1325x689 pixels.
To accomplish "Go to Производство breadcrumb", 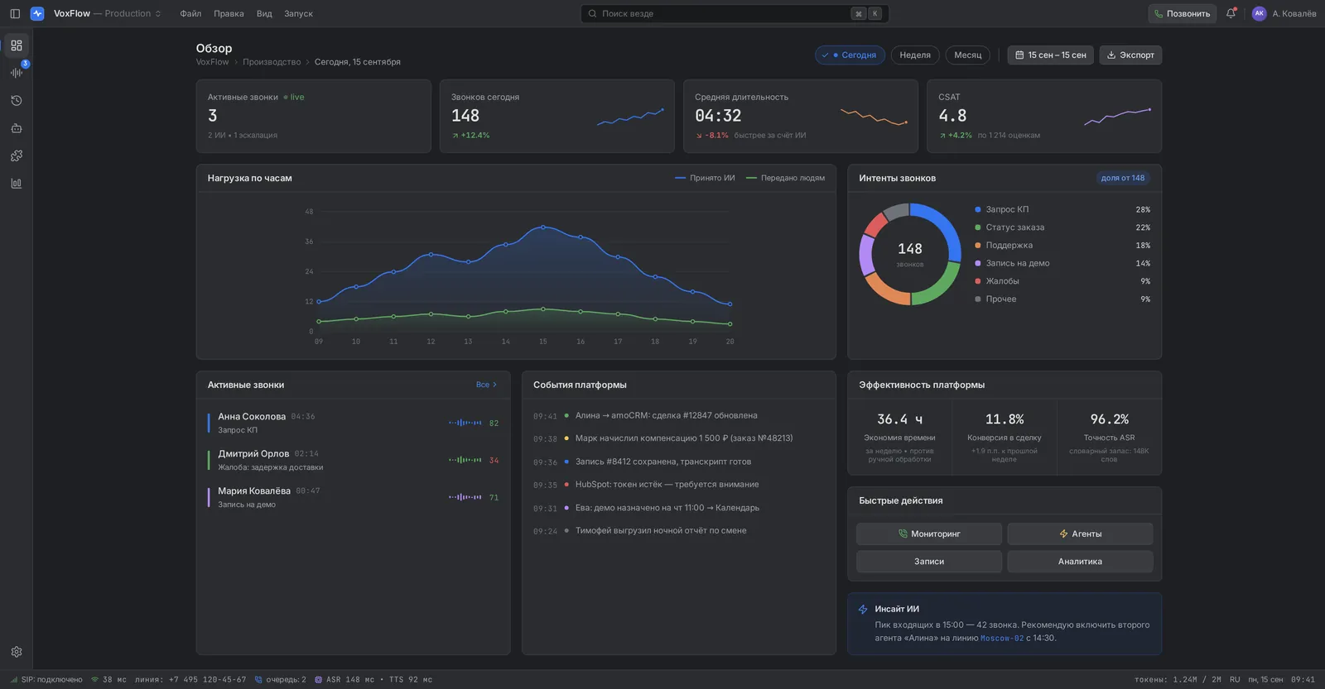I will (x=272, y=62).
